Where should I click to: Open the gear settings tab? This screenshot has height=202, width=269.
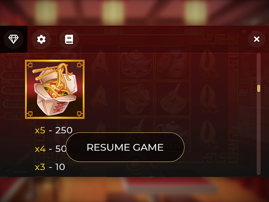click(x=41, y=39)
